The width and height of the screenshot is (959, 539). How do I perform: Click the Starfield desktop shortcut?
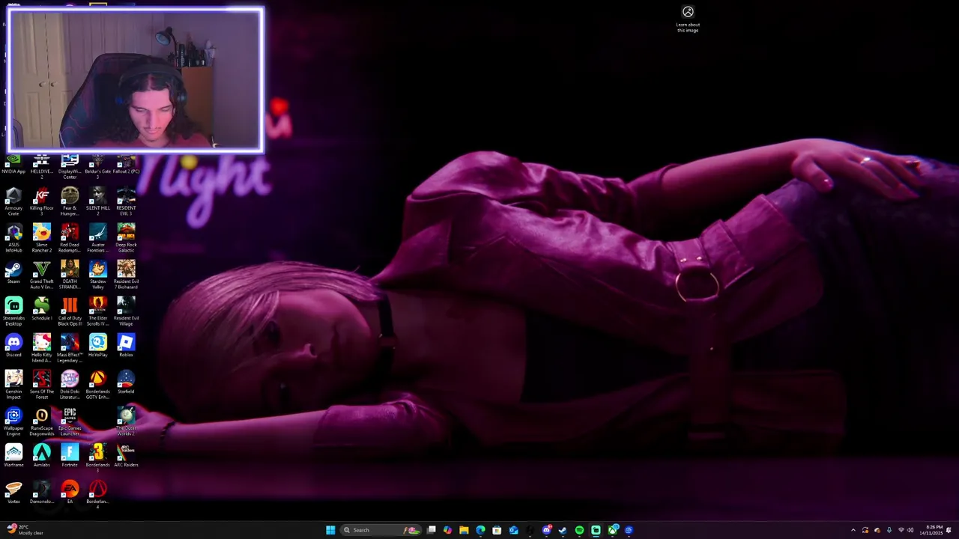pyautogui.click(x=126, y=383)
